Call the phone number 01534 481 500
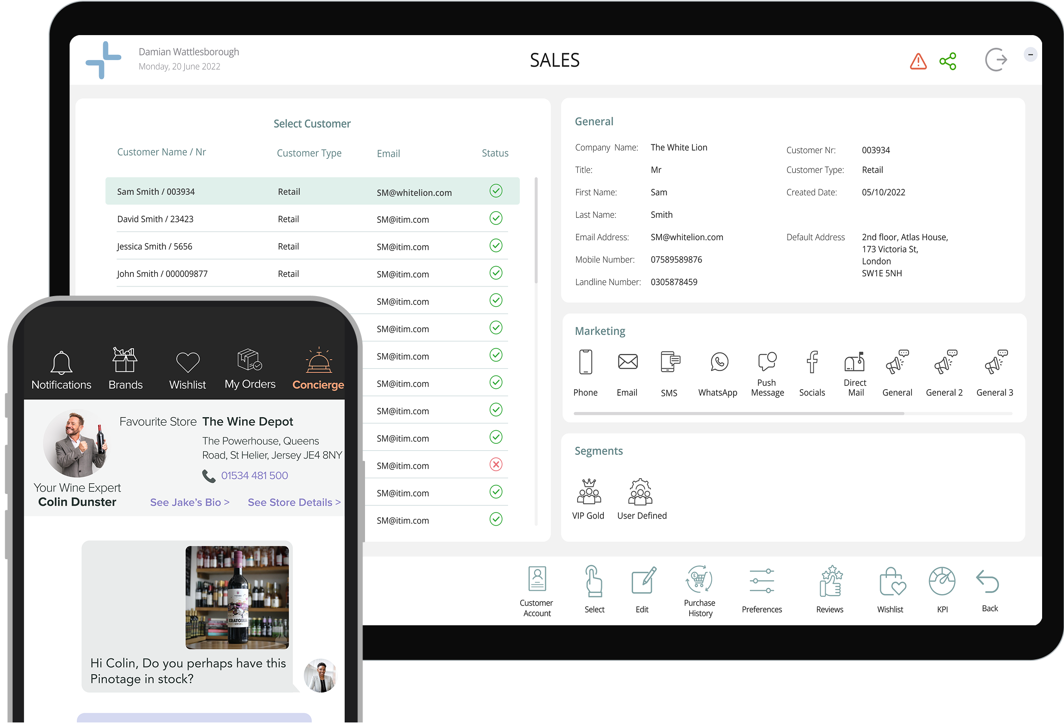The image size is (1064, 725). coord(254,475)
